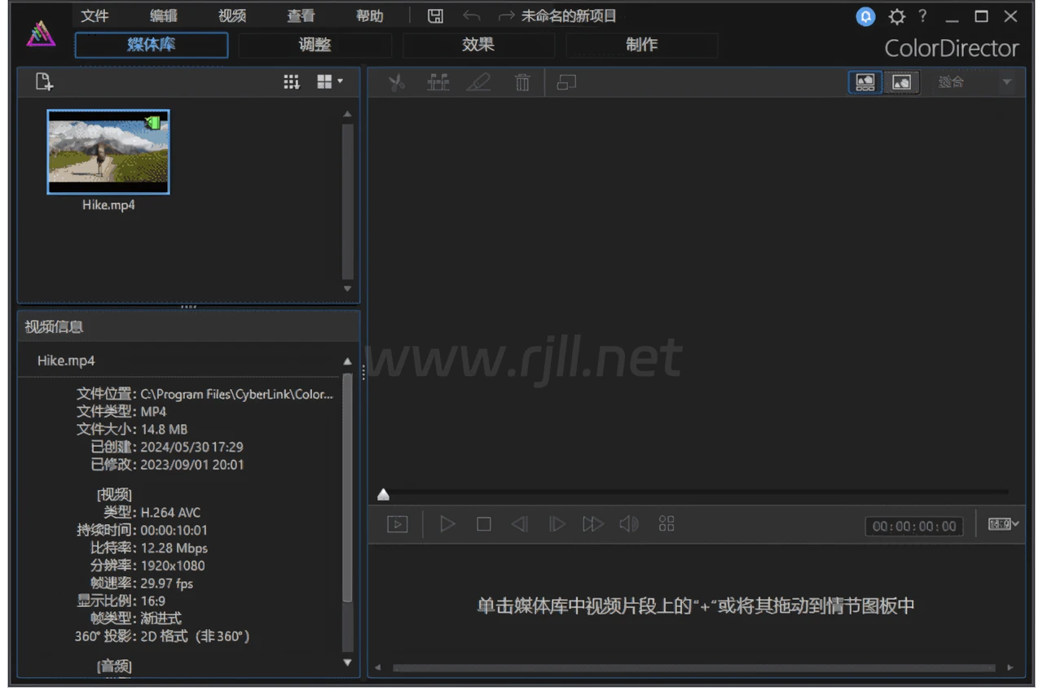Image resolution: width=1043 pixels, height=695 pixels.
Task: Go to the 制作 tab
Action: [641, 46]
